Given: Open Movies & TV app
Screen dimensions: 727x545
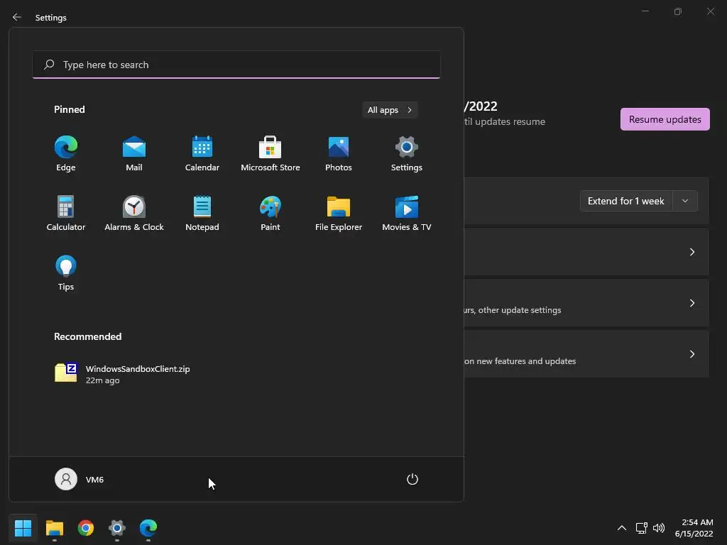Looking at the screenshot, I should coord(407,213).
